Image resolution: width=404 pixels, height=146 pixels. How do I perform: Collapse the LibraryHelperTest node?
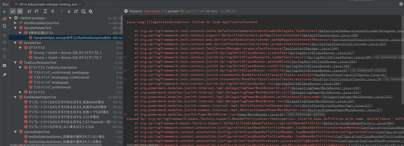click(x=15, y=131)
